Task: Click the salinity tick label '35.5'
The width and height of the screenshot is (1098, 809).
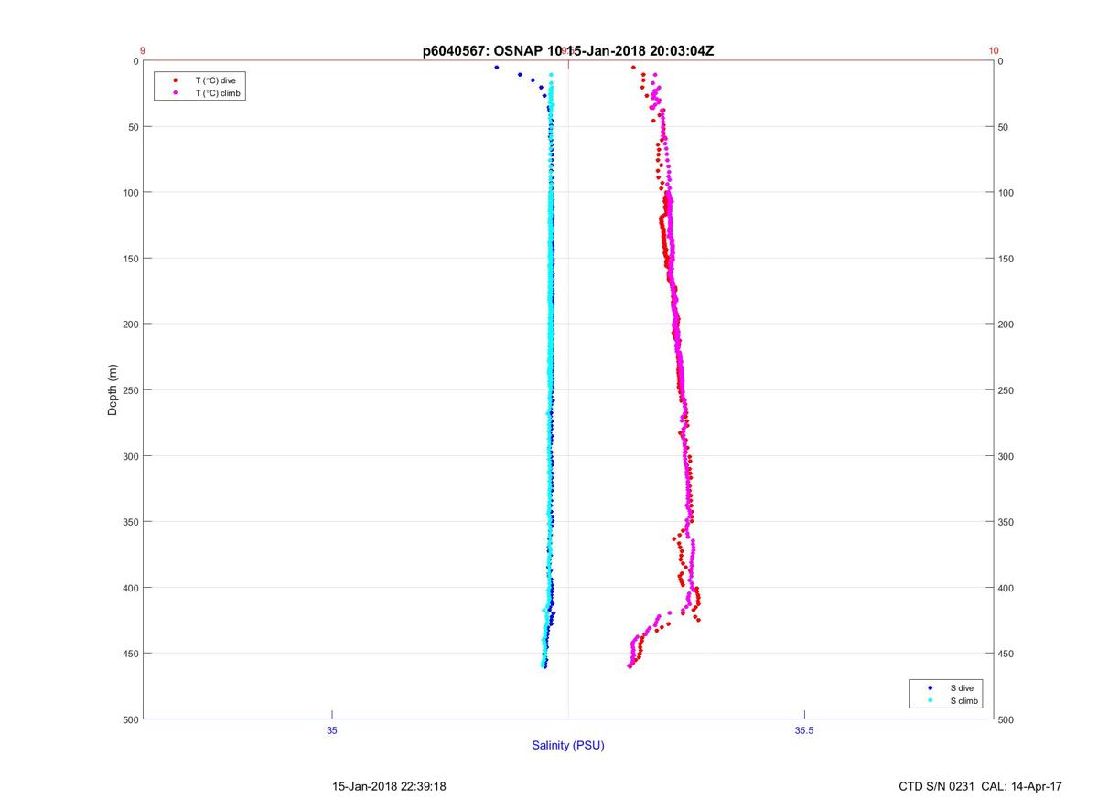Action: tap(803, 729)
